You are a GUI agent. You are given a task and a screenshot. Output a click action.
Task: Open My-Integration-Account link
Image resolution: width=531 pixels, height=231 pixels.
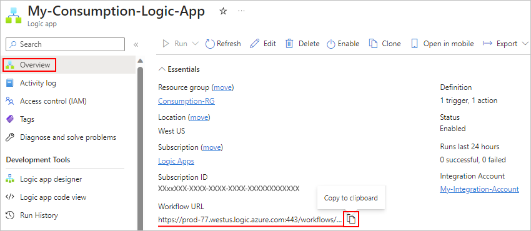(479, 189)
